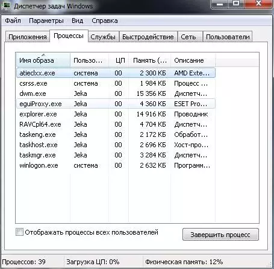Screen dimensions: 274x269
Task: Switch to the Службы tab
Action: click(103, 37)
